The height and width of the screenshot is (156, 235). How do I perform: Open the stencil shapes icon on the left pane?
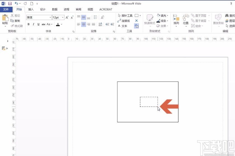pyautogui.click(x=4, y=48)
